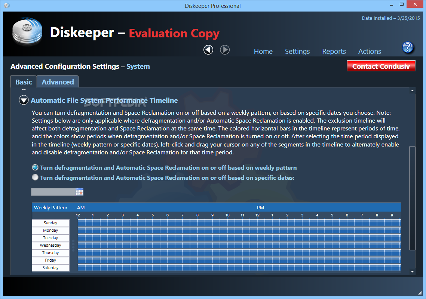426x299 pixels.
Task: Click the Contact Condusiv button
Action: tap(381, 66)
